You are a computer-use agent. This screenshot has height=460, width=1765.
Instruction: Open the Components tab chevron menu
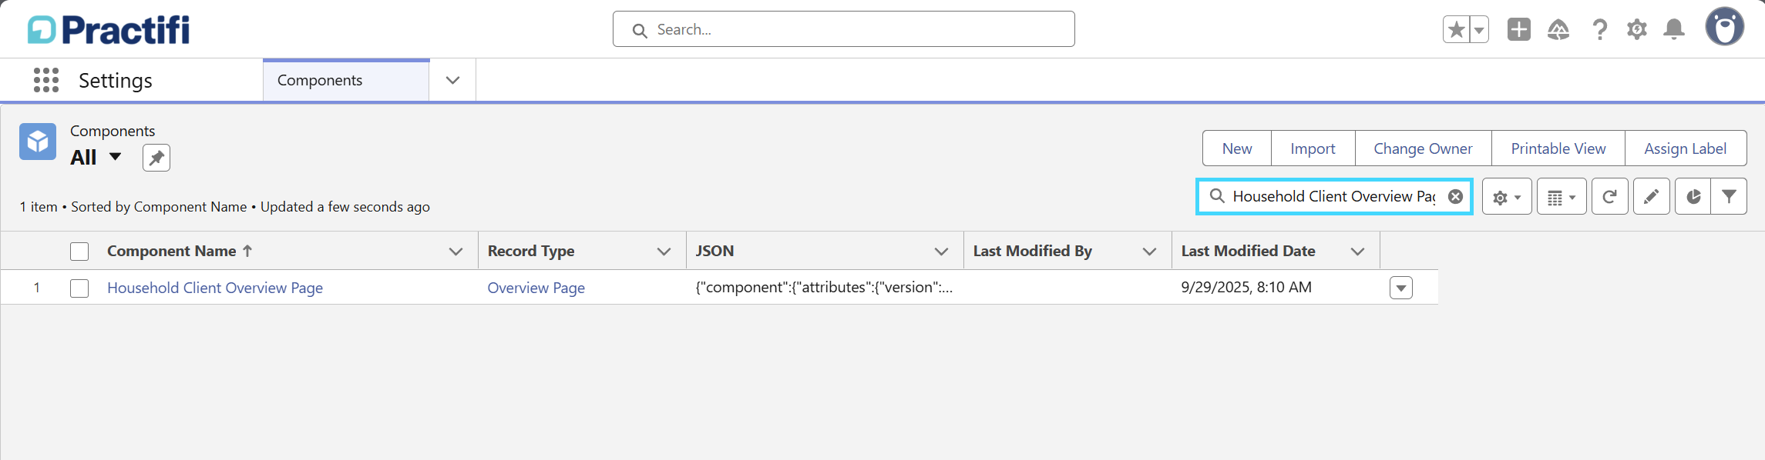pos(452,80)
